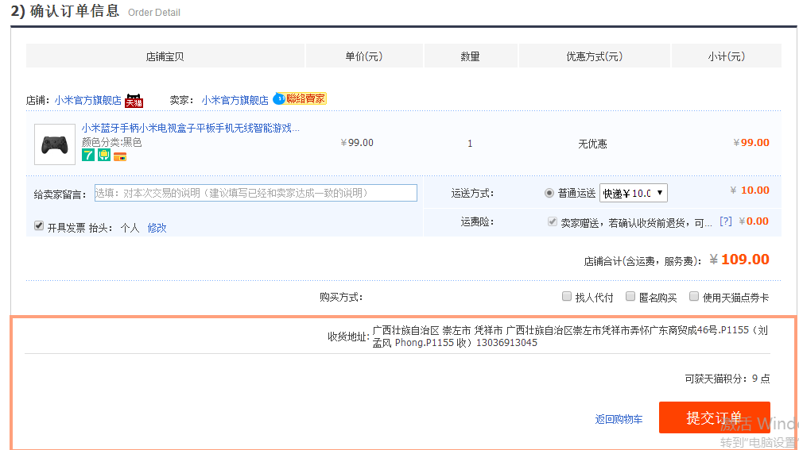This screenshot has height=450, width=799.
Task: Click the 确认订单信息 section heading
Action: click(75, 10)
